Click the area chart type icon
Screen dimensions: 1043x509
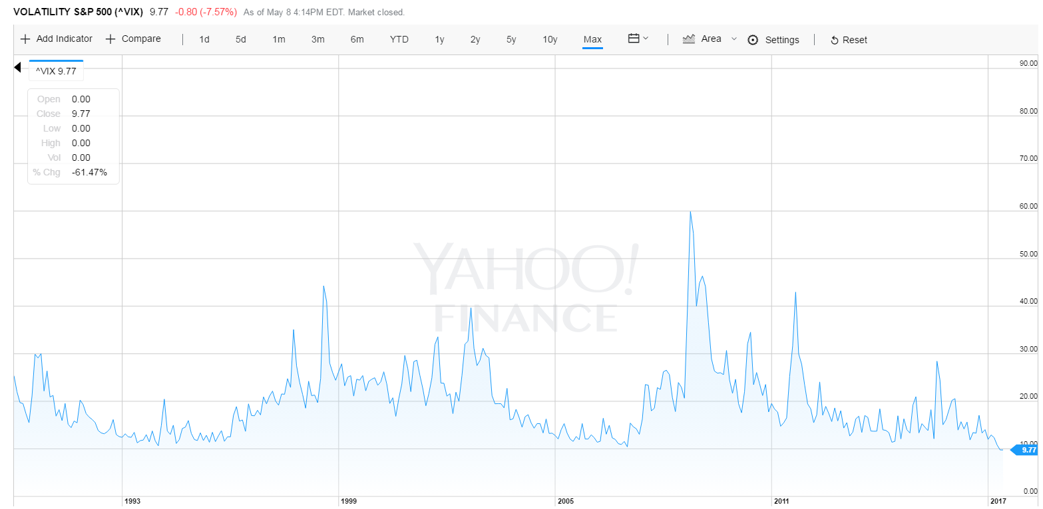[689, 39]
